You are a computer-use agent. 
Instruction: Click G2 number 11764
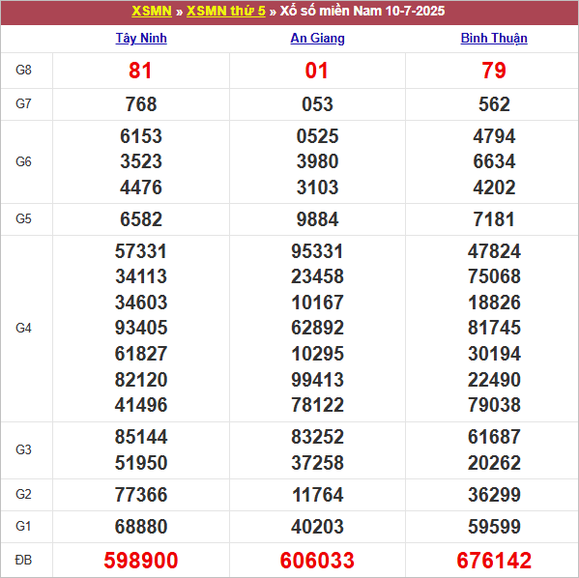point(318,495)
